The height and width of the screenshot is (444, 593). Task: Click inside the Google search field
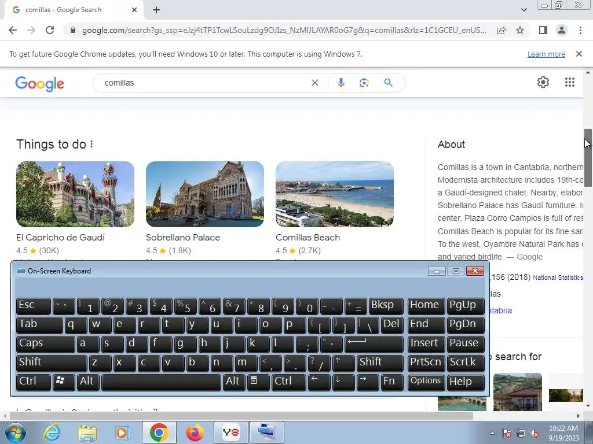pos(204,83)
